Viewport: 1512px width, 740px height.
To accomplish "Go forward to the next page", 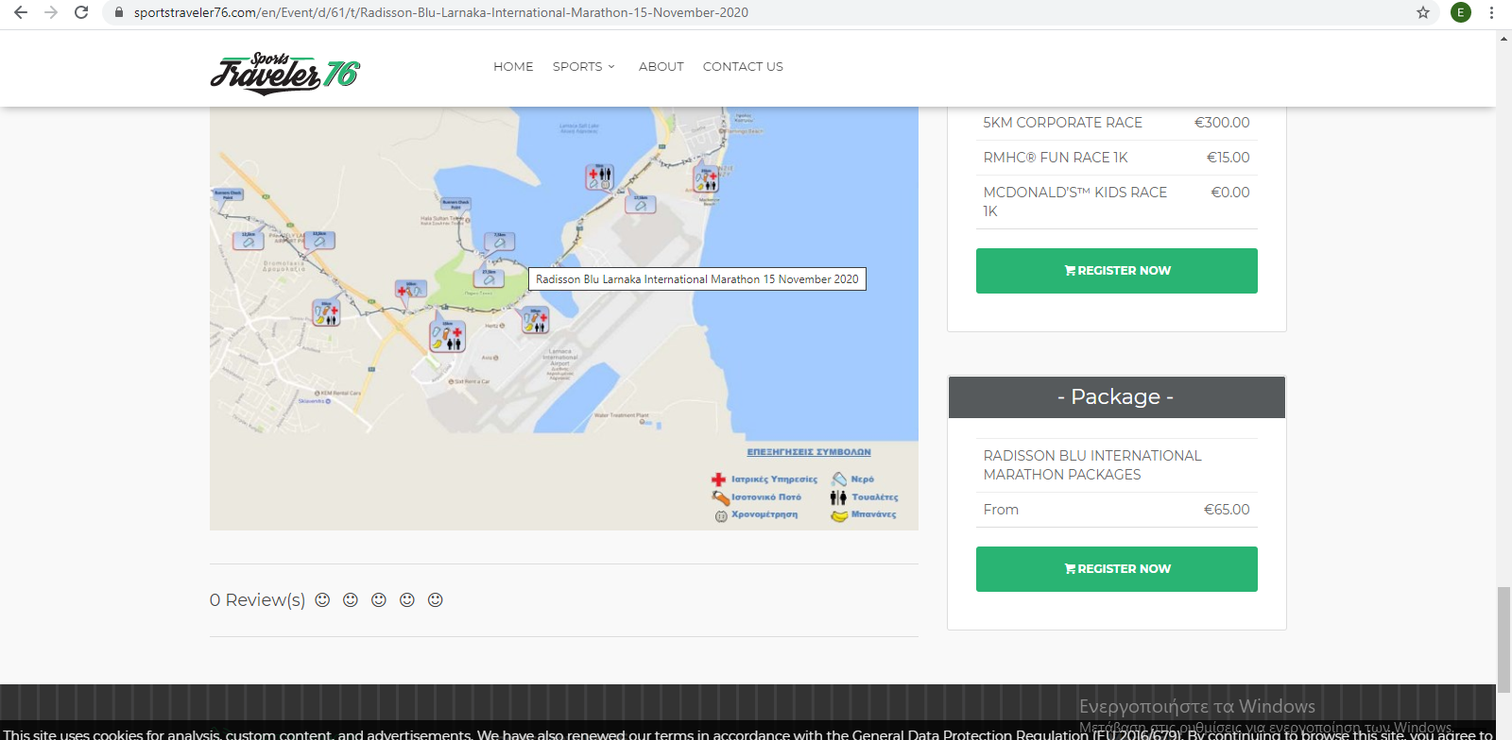I will (x=51, y=12).
